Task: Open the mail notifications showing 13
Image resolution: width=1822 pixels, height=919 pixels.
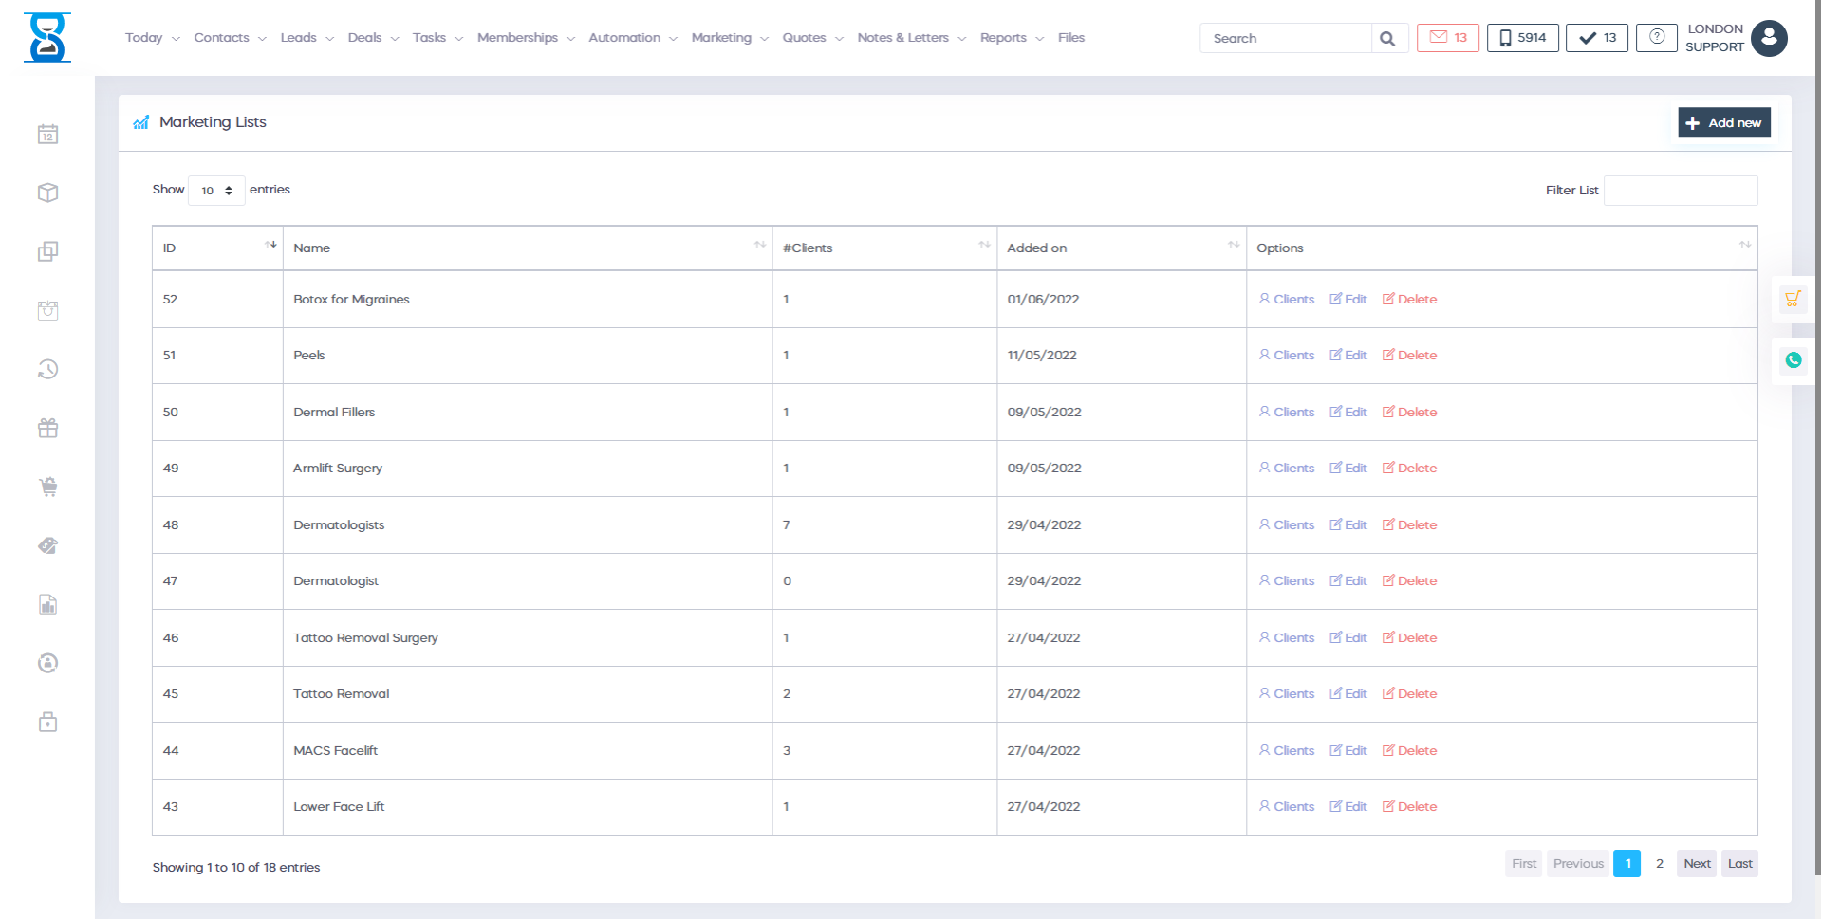Action: 1447,38
